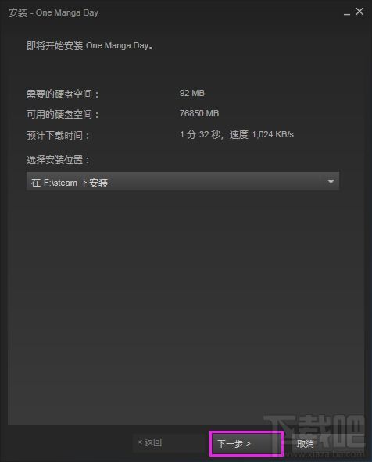Screen dimensions: 372x462
Task: Click the 预计下载时间 label
Action: point(59,136)
